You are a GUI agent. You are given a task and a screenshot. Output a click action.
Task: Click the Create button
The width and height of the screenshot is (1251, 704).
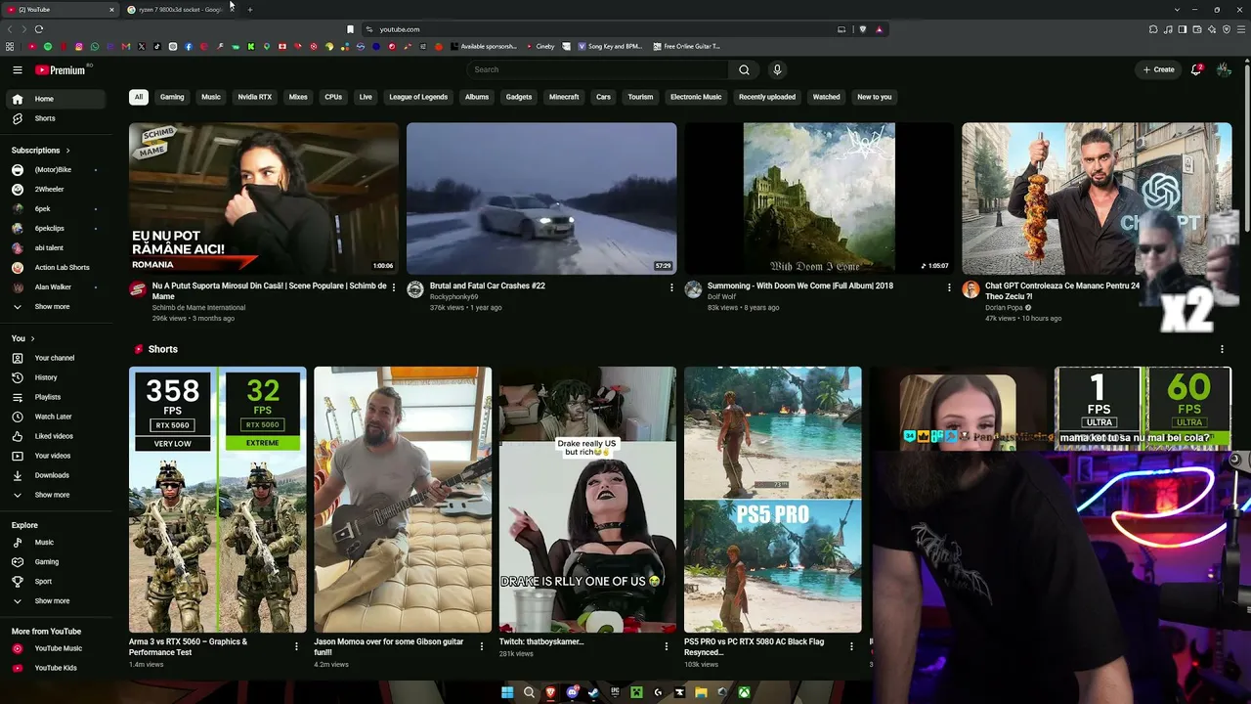point(1159,69)
